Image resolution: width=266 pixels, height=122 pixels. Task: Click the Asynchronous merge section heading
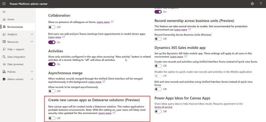pyautogui.click(x=65, y=73)
